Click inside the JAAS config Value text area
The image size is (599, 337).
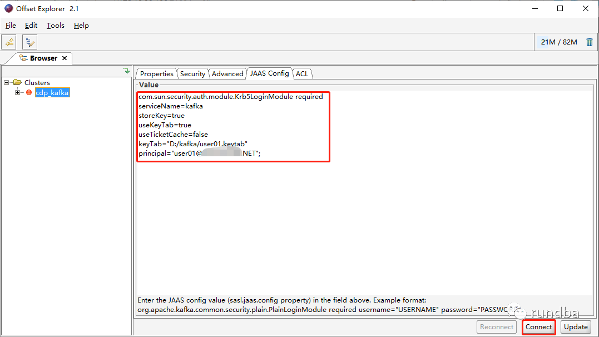coord(364,193)
